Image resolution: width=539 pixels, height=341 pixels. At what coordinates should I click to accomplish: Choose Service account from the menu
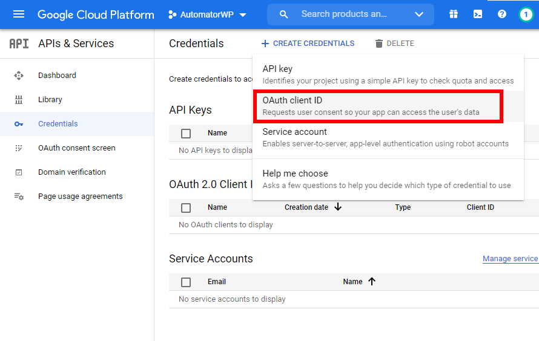click(x=385, y=137)
